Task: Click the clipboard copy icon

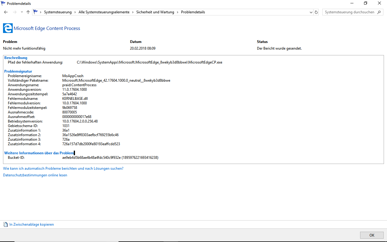Action: click(5, 224)
